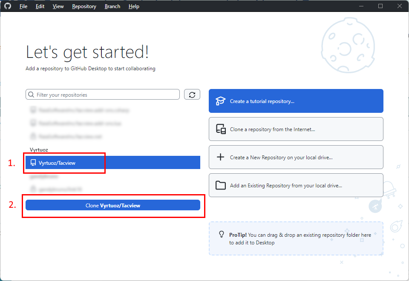Minimize the GitHub Desktop window
The height and width of the screenshot is (281, 409).
tap(361, 6)
